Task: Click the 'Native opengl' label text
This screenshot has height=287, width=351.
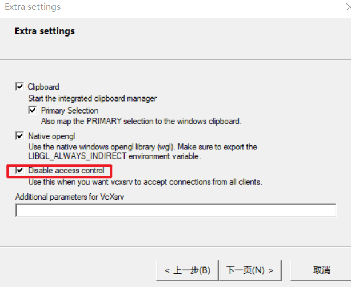Action: coord(51,136)
